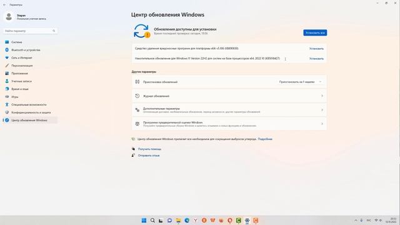Viewport: 400px width, 225px height.
Task: Expand Программа предварительной оценки Windows chevron
Action: 322,124
